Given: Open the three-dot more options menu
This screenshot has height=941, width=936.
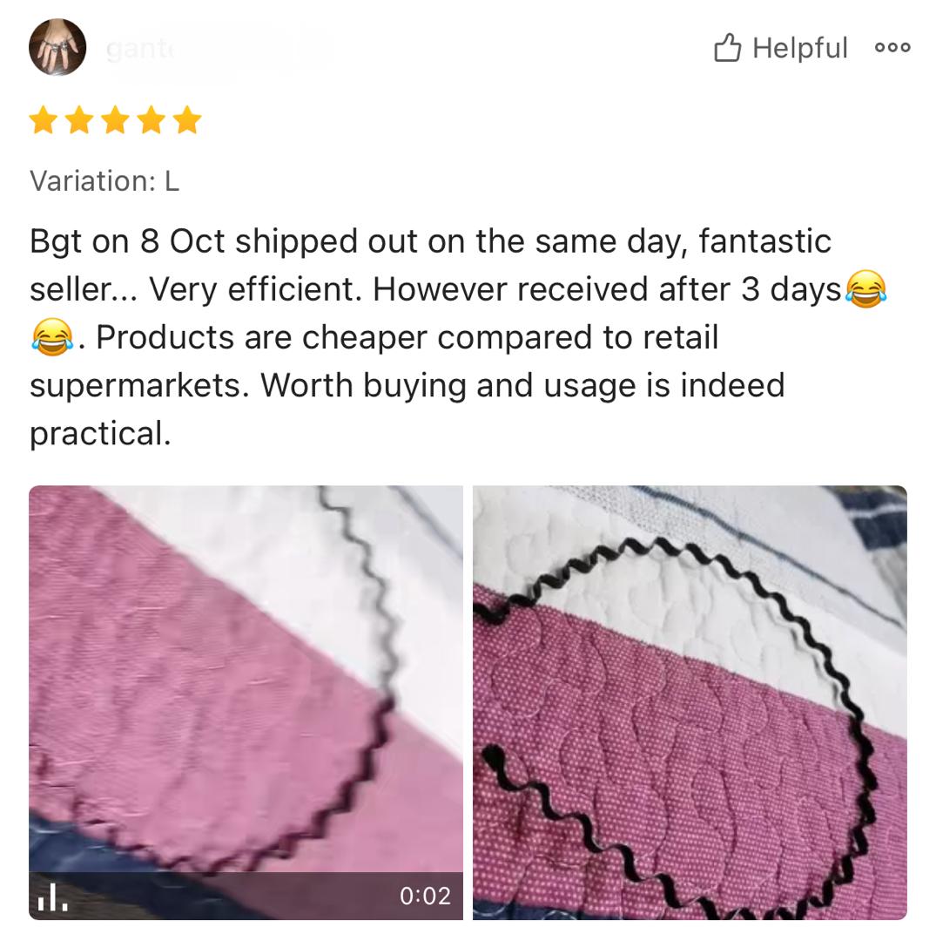Looking at the screenshot, I should pos(892,47).
